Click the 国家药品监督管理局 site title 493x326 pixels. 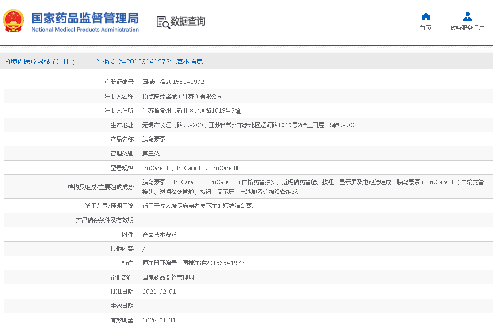pos(85,18)
